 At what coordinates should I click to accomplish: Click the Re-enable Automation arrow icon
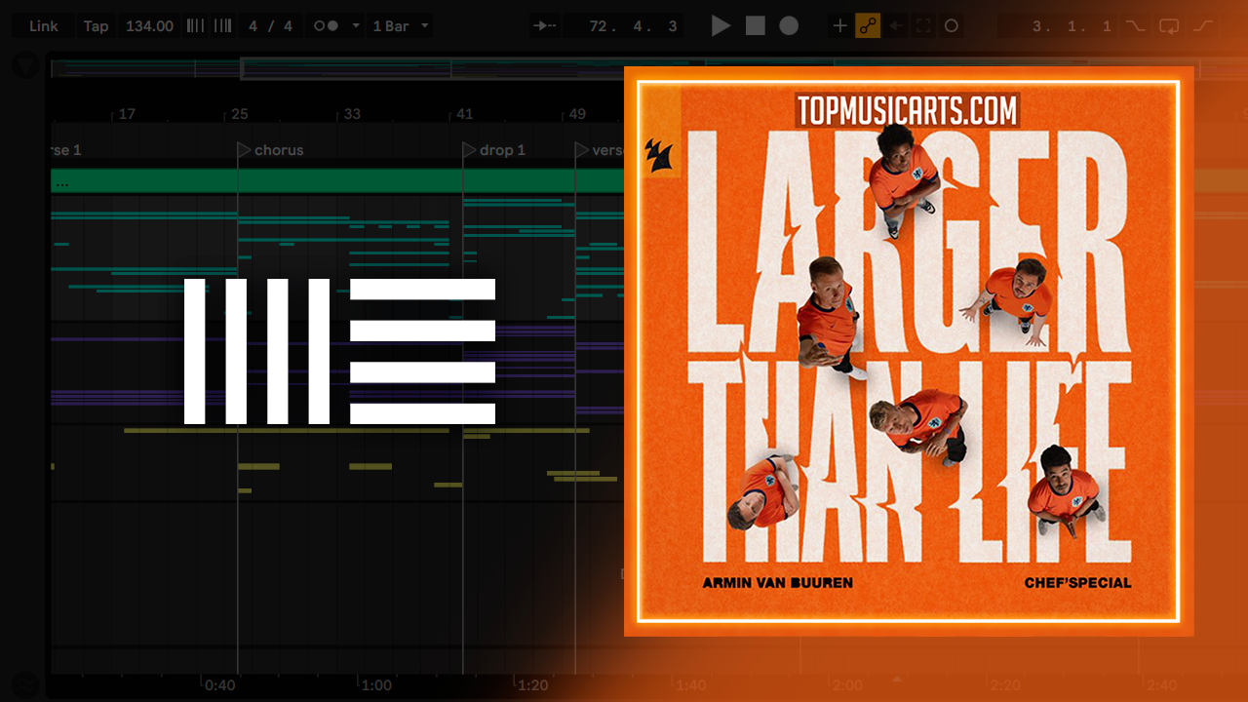[x=896, y=26]
